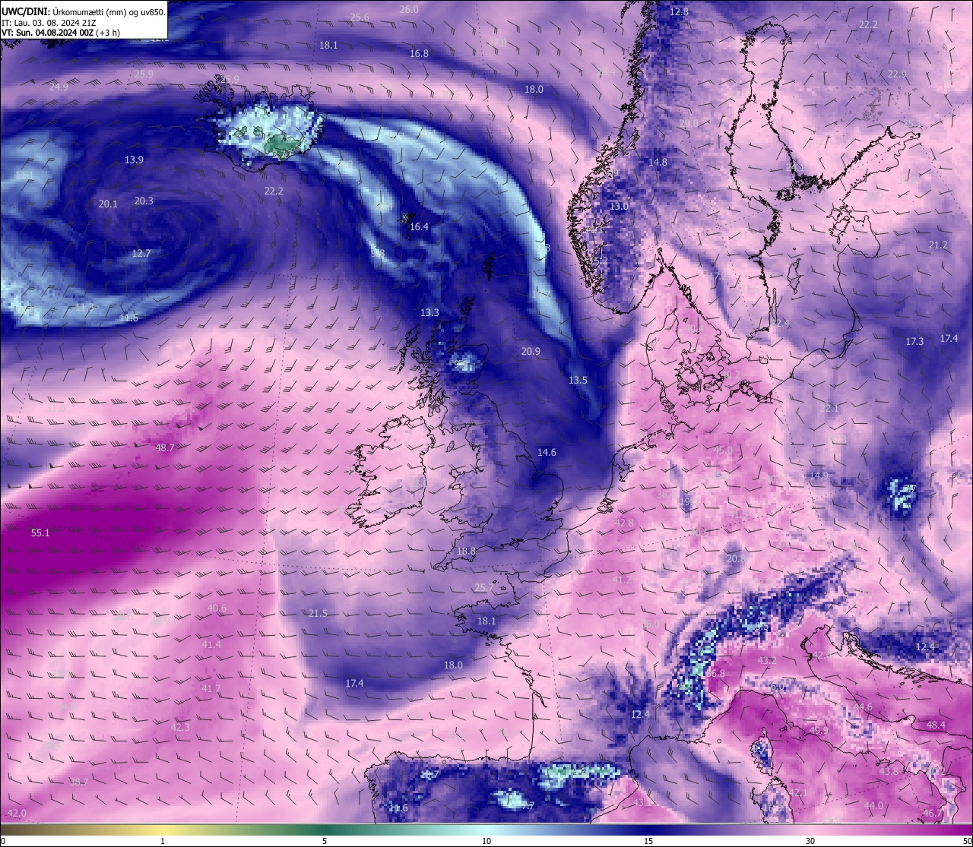
Task: Click the 49.9 value near Corsica
Action: 819,731
